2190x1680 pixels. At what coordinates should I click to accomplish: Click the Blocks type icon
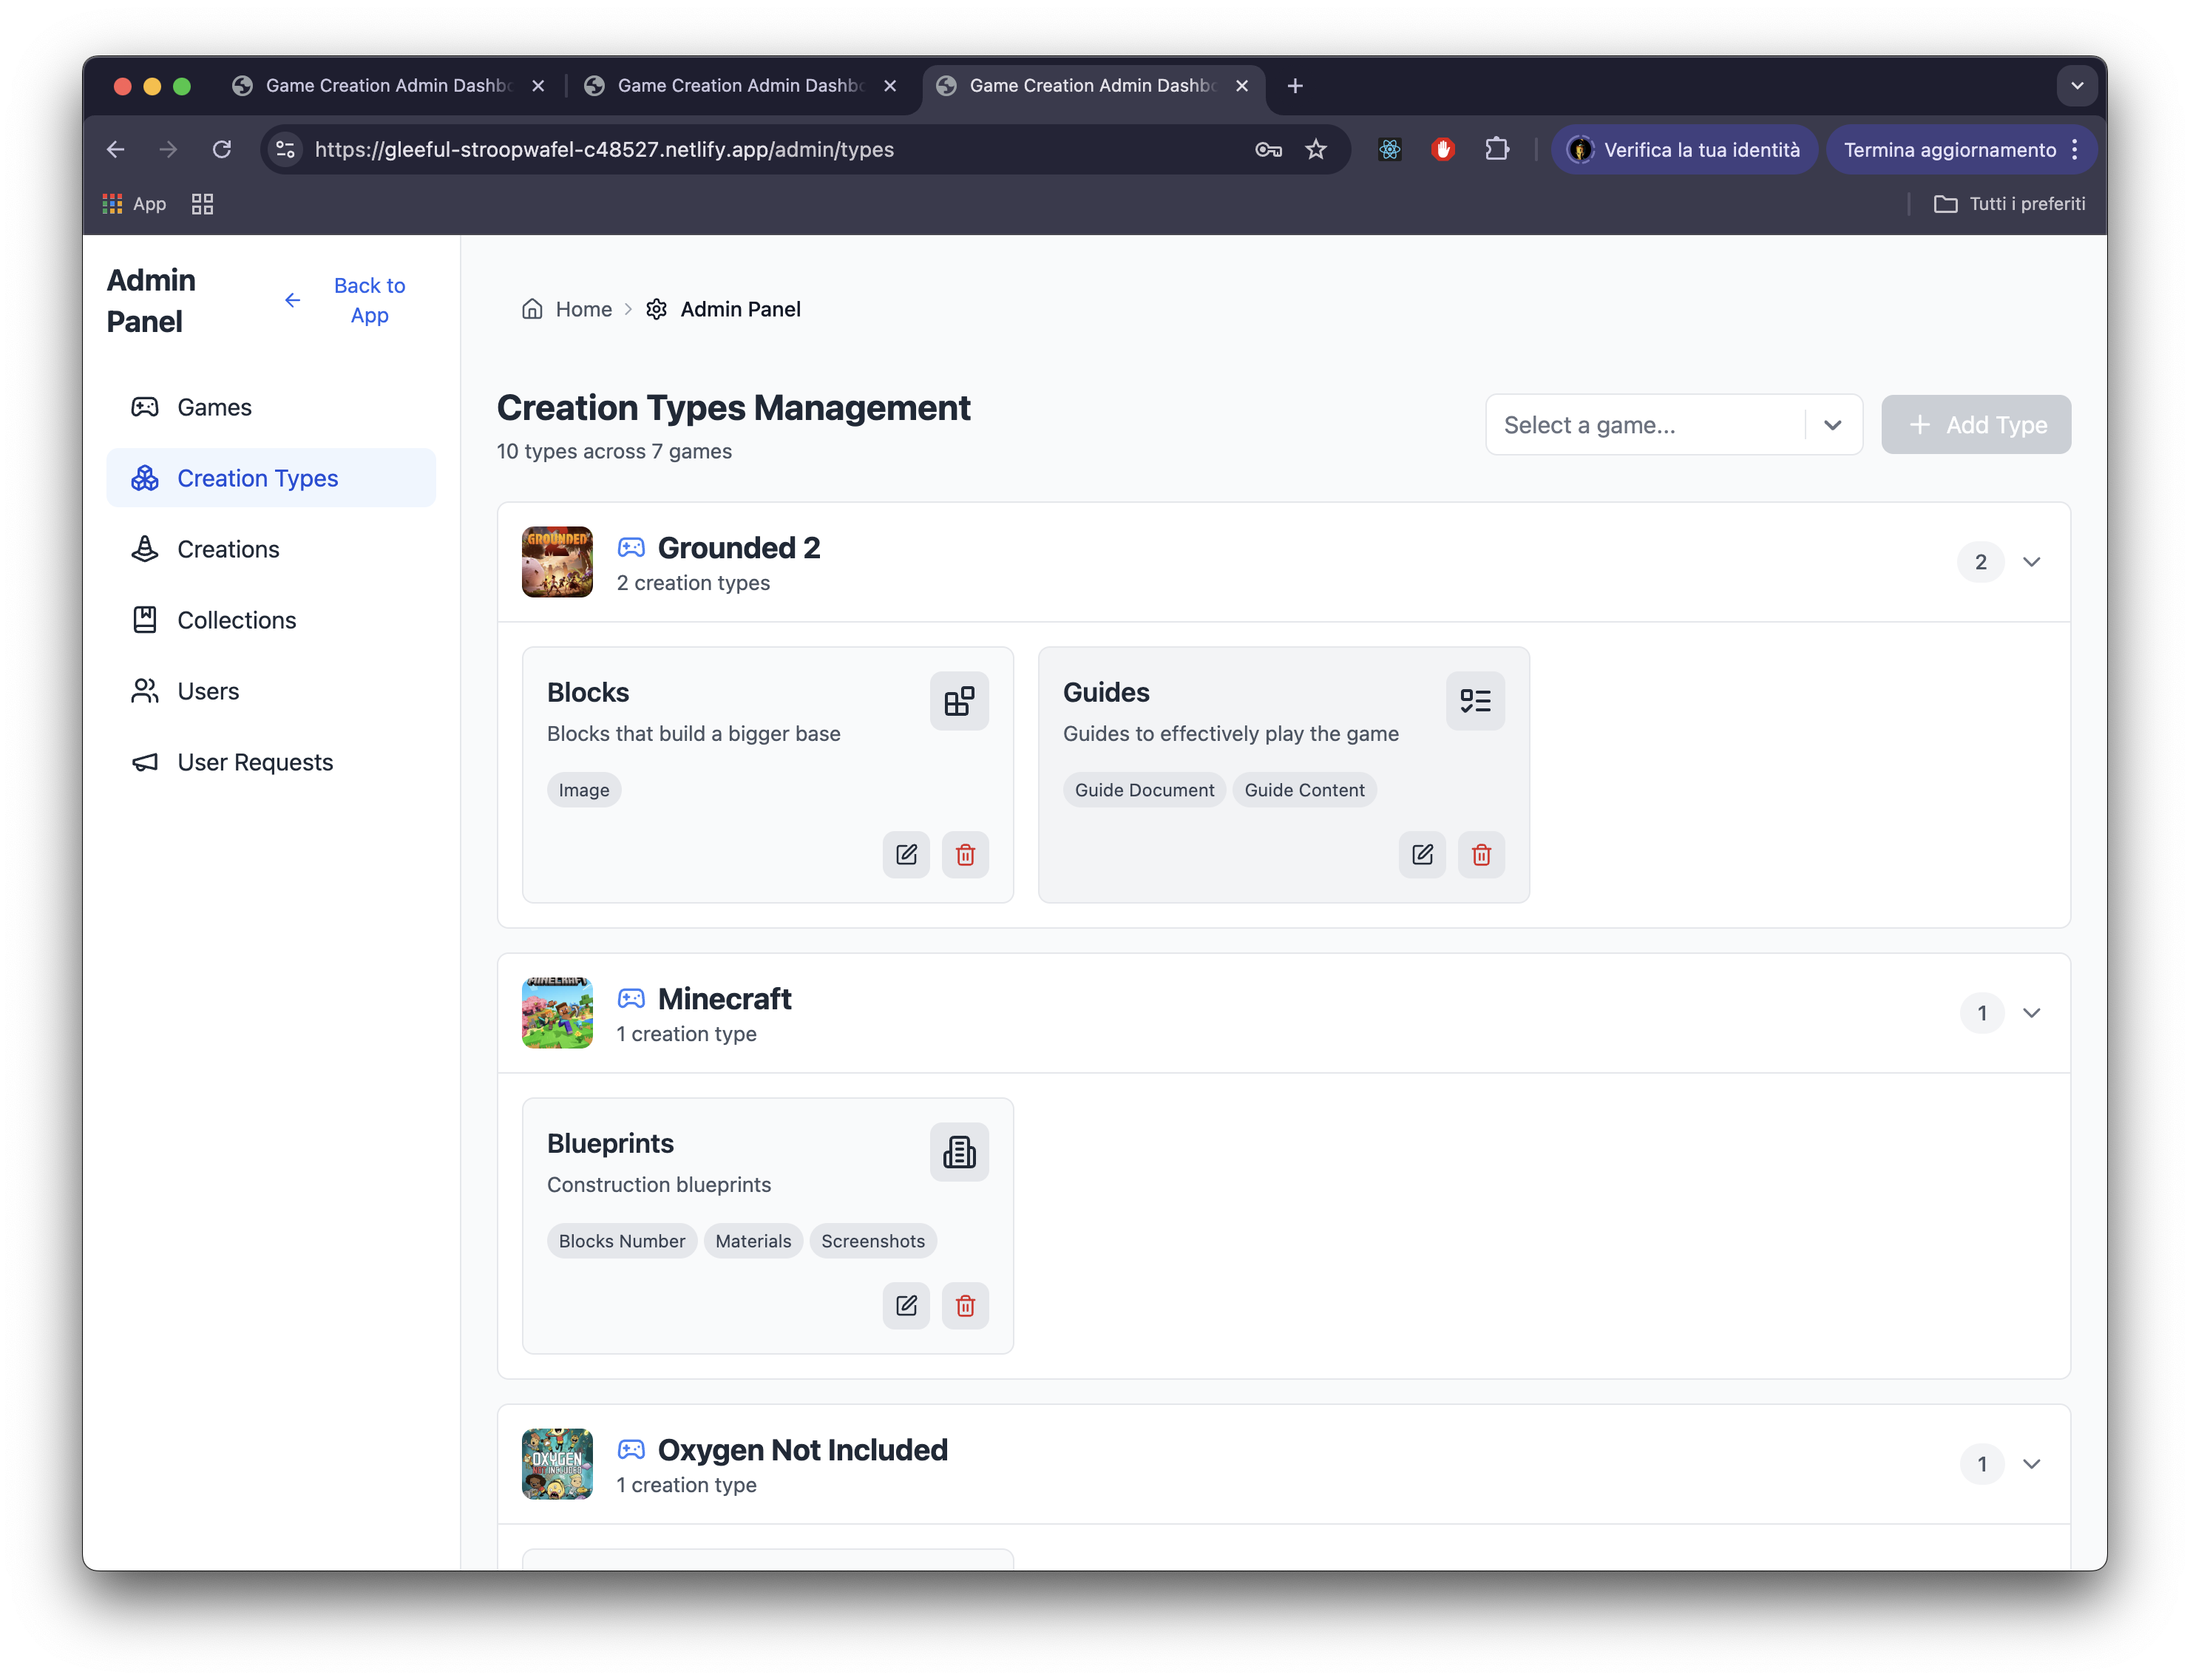click(959, 701)
